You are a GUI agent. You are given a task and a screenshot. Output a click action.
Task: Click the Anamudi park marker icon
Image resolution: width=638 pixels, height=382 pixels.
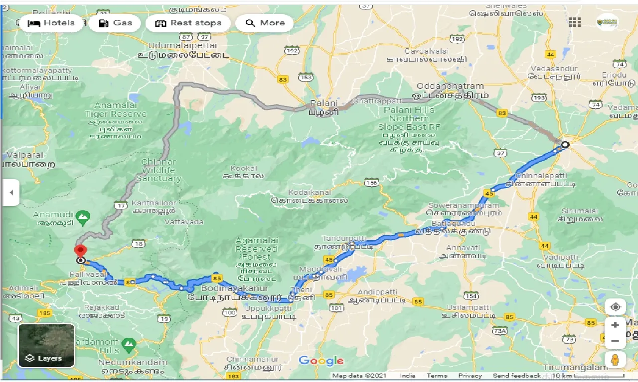pos(83,216)
